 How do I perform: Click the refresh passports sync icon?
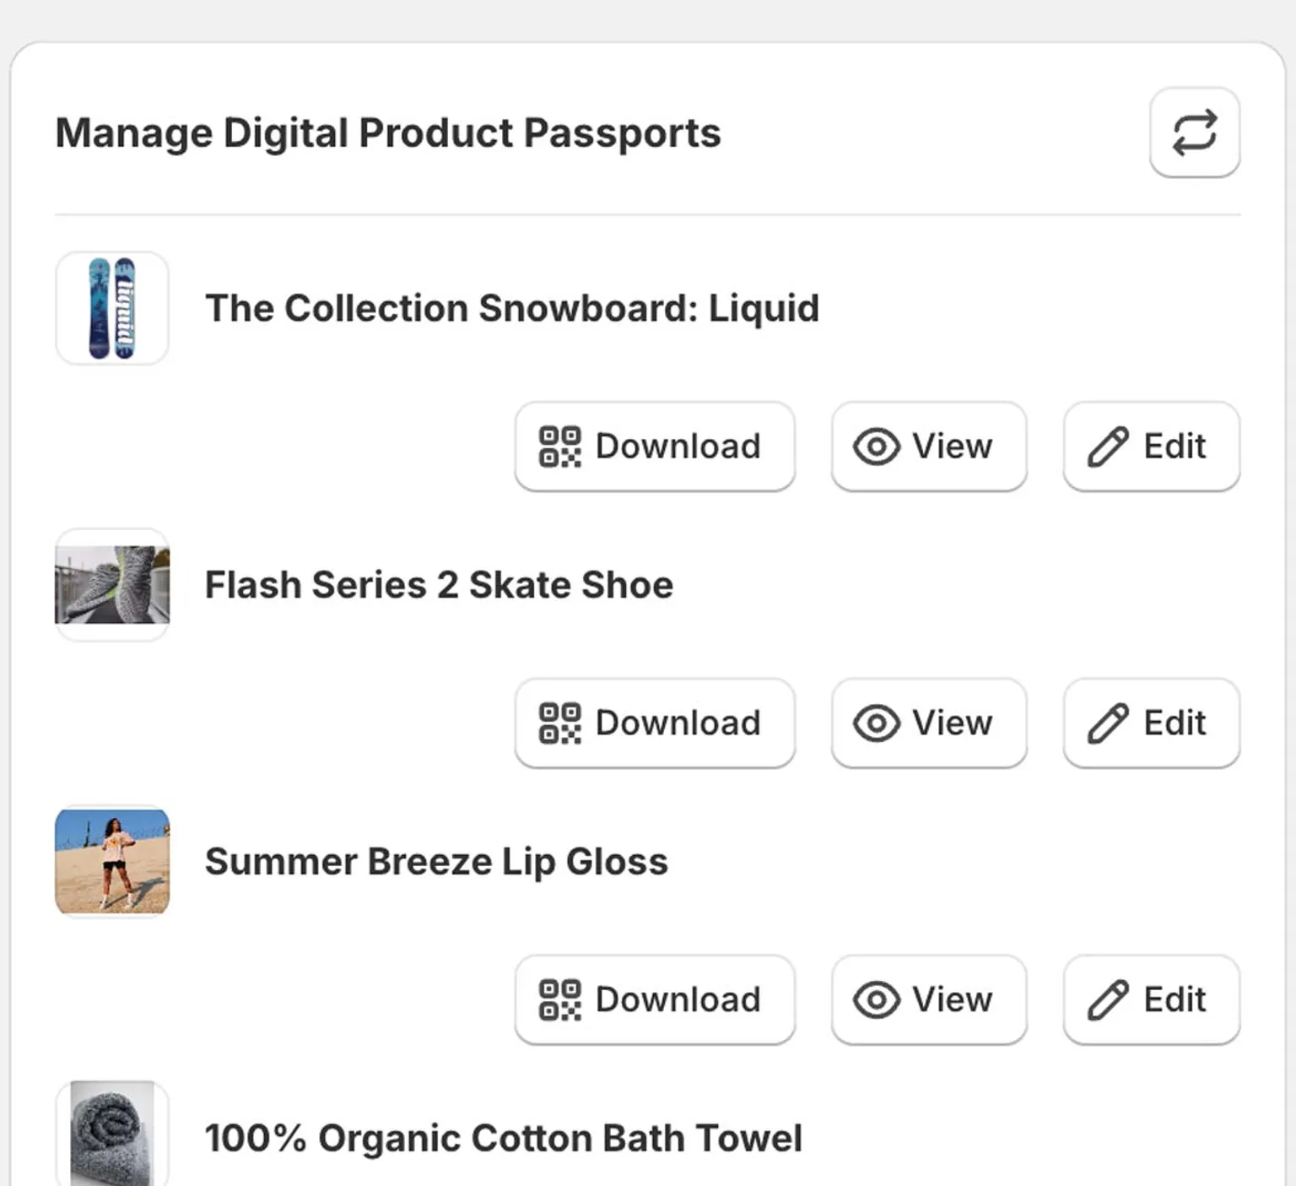point(1195,132)
